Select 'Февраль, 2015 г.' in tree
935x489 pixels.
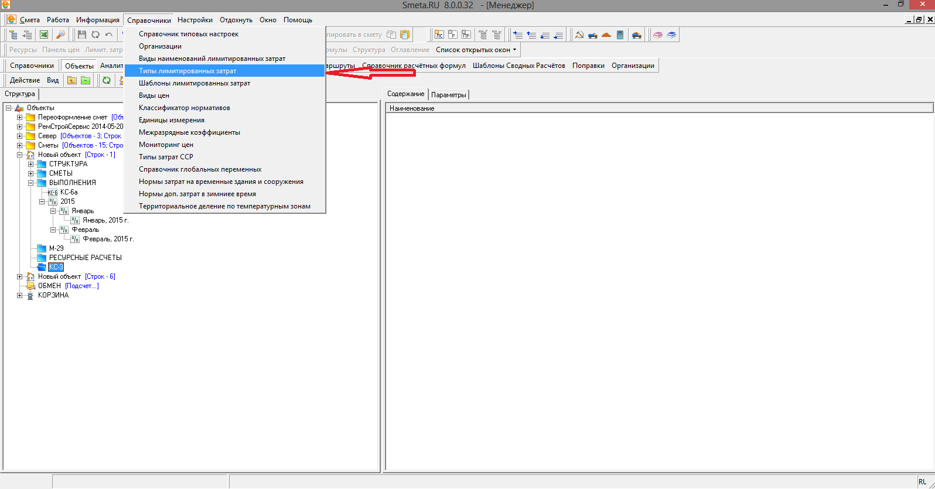108,239
